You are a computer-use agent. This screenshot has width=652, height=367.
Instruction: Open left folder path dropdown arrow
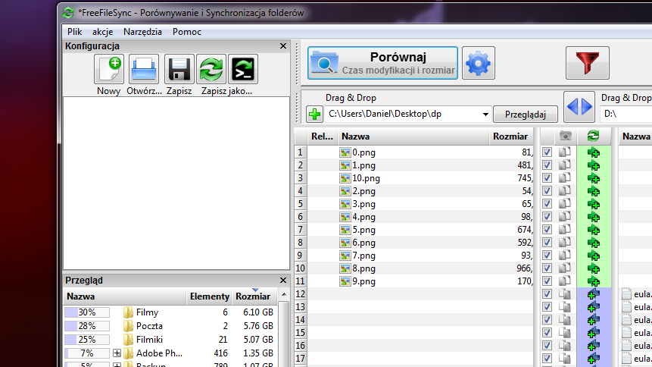point(485,114)
